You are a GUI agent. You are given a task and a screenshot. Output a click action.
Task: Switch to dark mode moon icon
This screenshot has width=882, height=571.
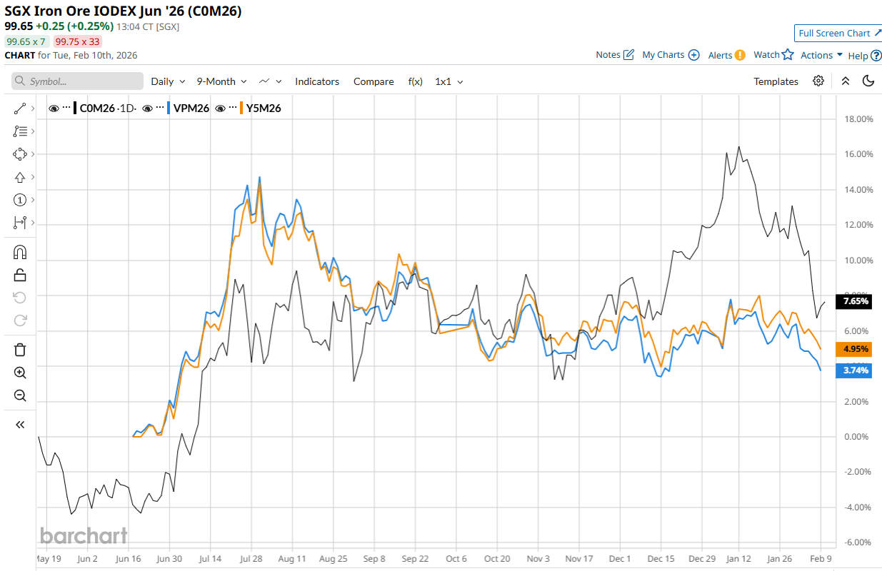(868, 81)
